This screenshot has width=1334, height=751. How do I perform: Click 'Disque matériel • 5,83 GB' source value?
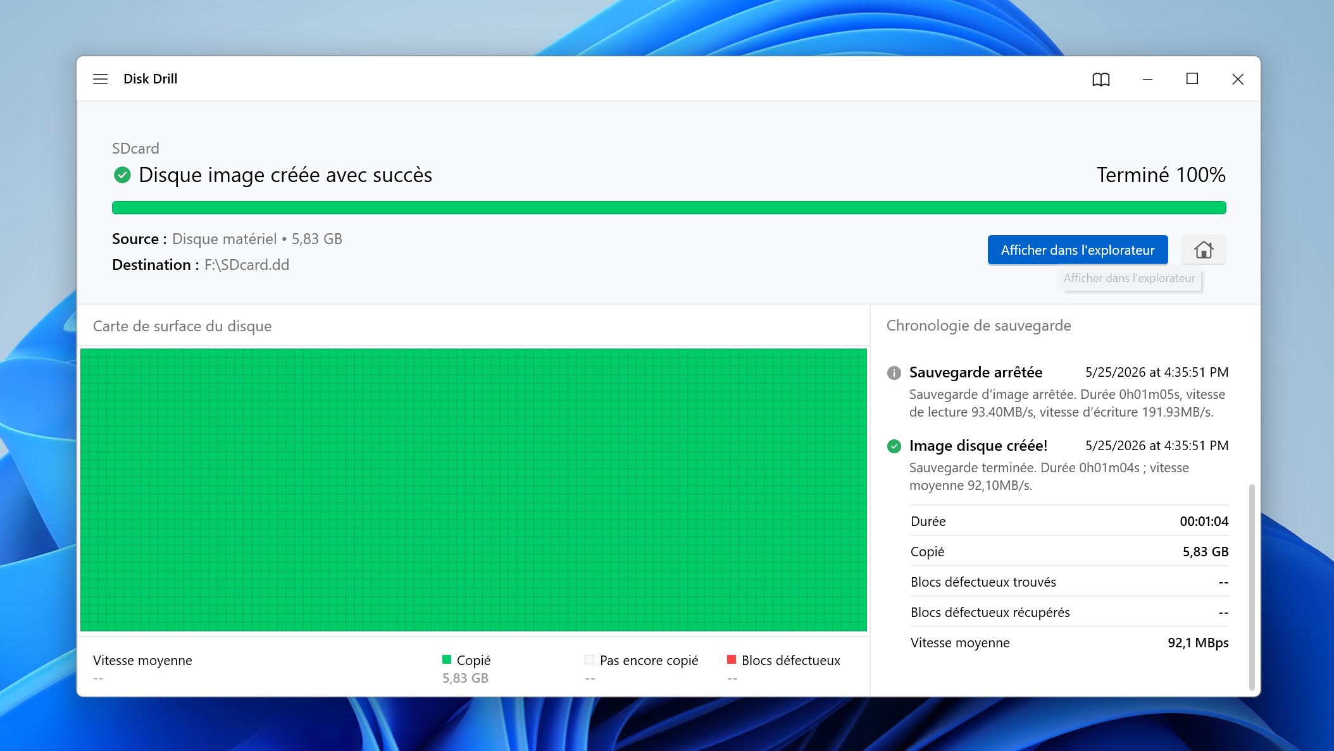pyautogui.click(x=257, y=239)
